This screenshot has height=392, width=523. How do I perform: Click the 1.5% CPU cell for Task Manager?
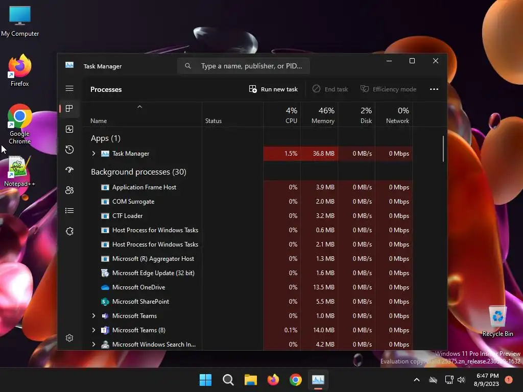(282, 153)
